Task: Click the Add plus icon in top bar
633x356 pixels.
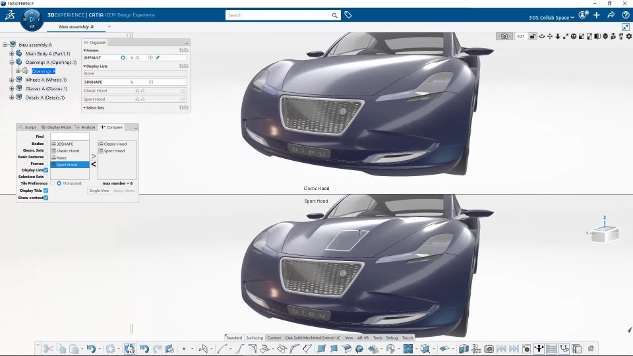Action: [597, 15]
